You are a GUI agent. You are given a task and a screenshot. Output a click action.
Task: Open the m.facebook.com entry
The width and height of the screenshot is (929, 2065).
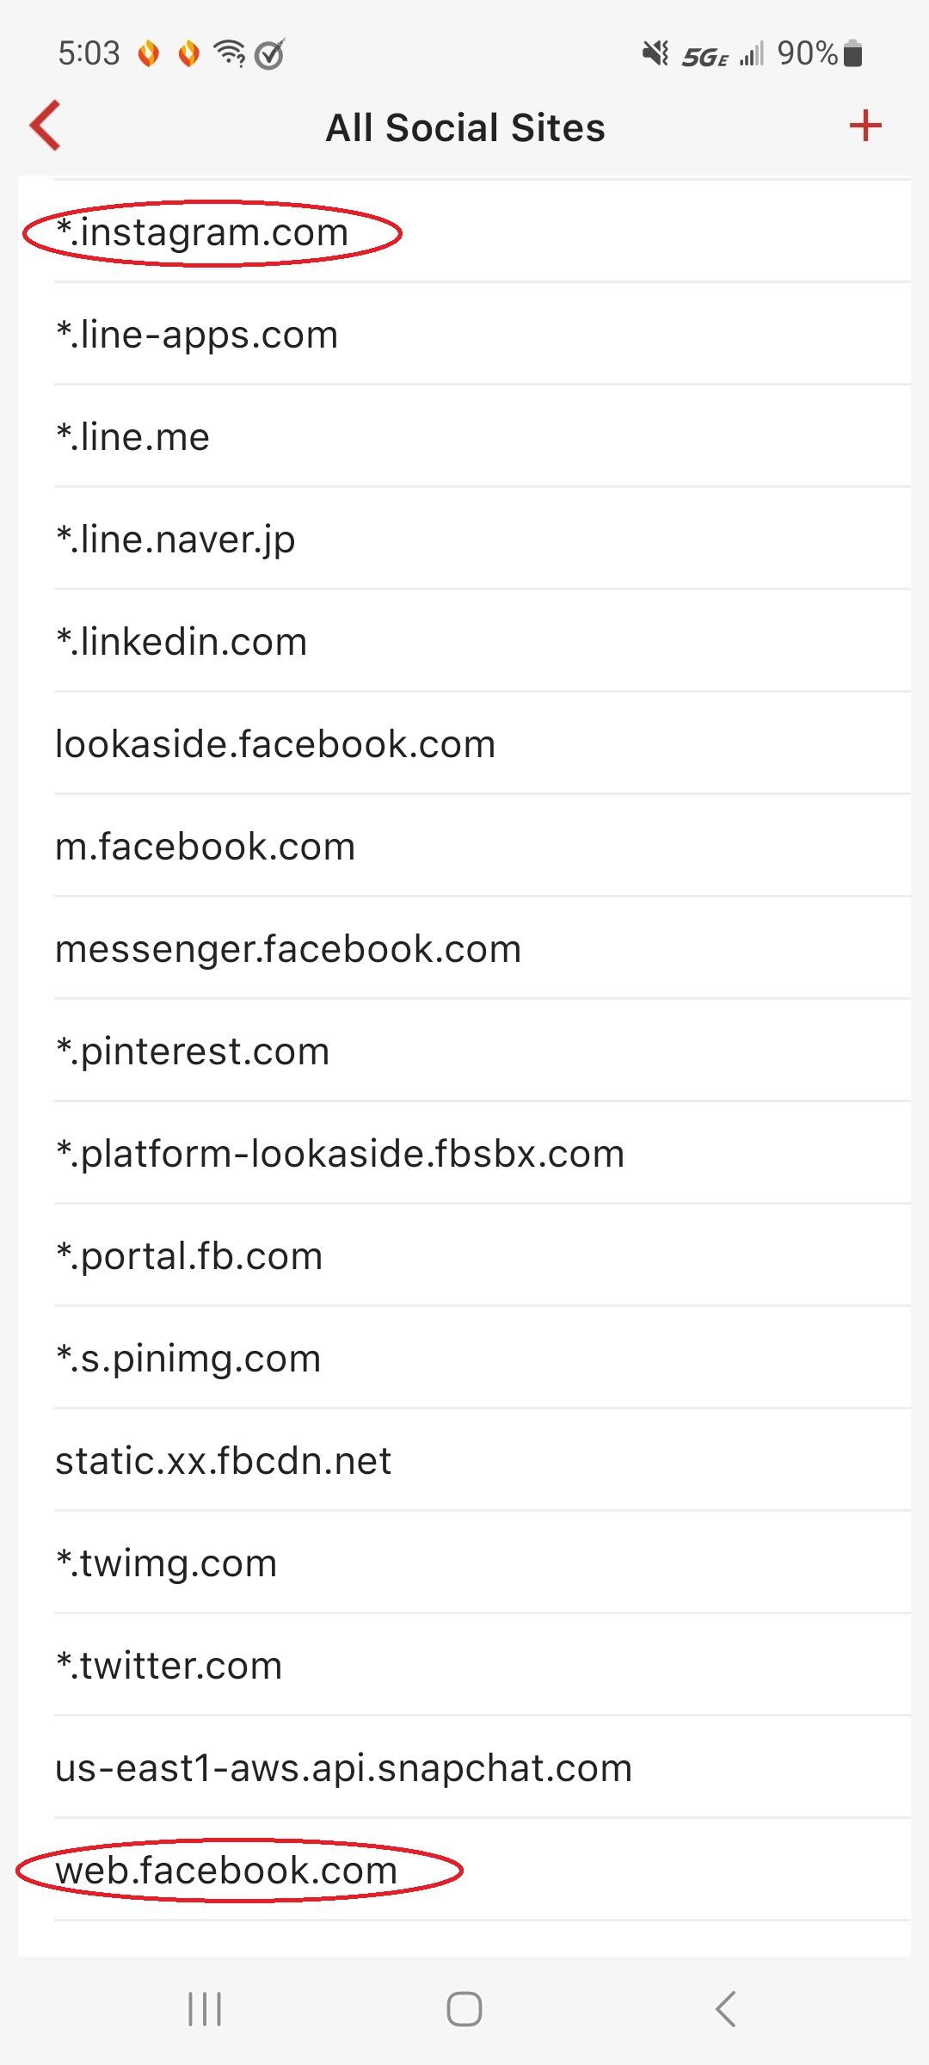[x=206, y=847]
